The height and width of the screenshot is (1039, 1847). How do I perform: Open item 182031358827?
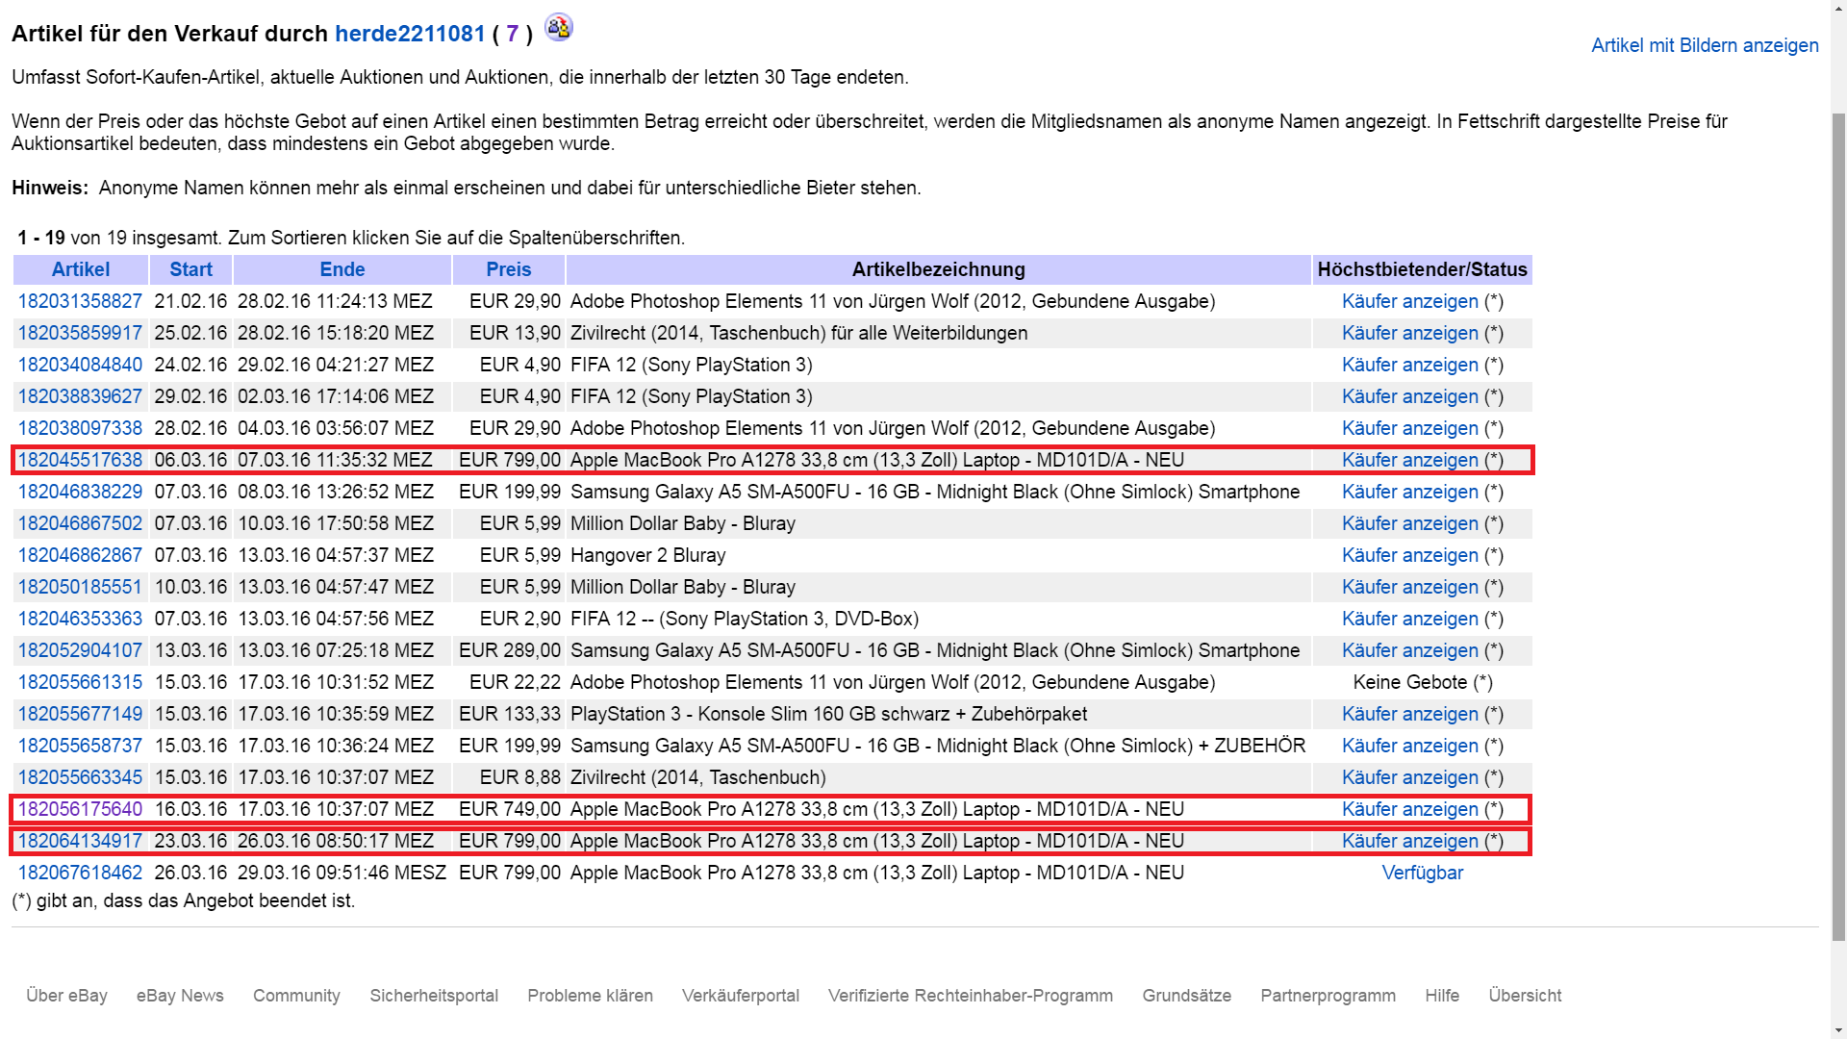(x=80, y=301)
